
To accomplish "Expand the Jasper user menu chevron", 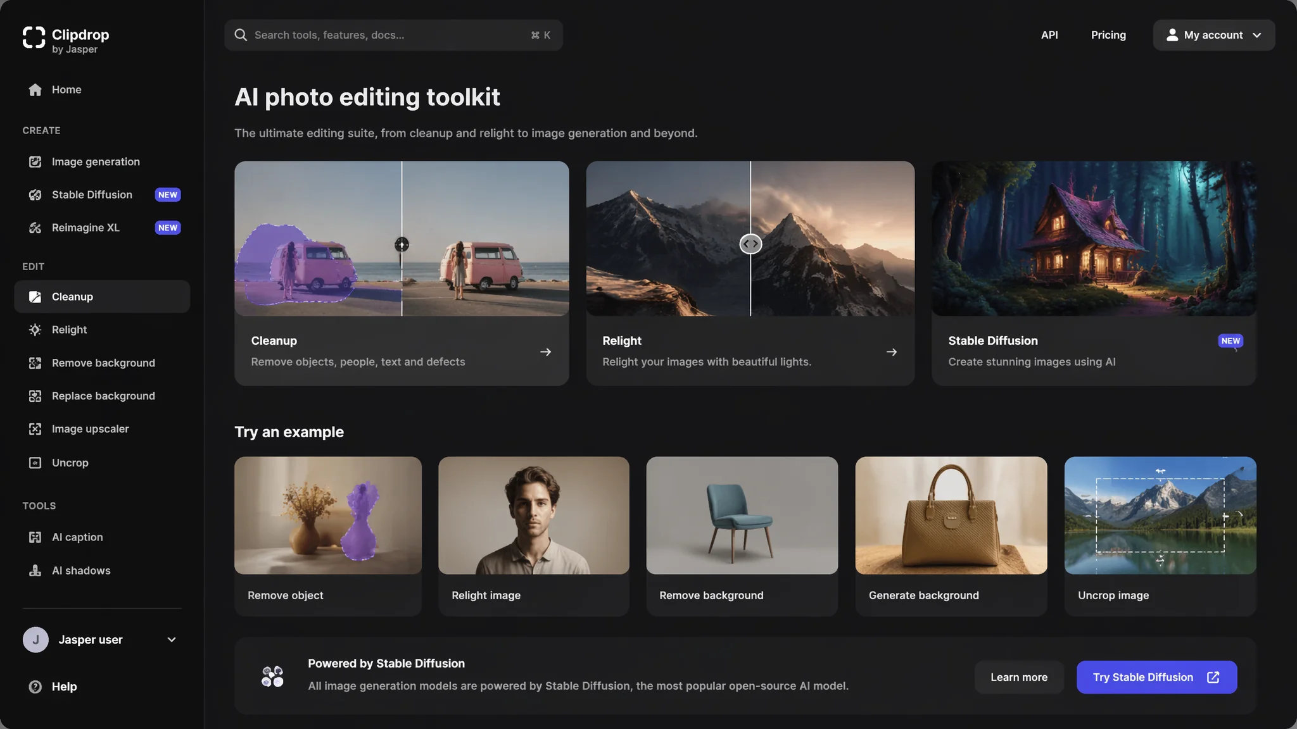I will (x=172, y=640).
